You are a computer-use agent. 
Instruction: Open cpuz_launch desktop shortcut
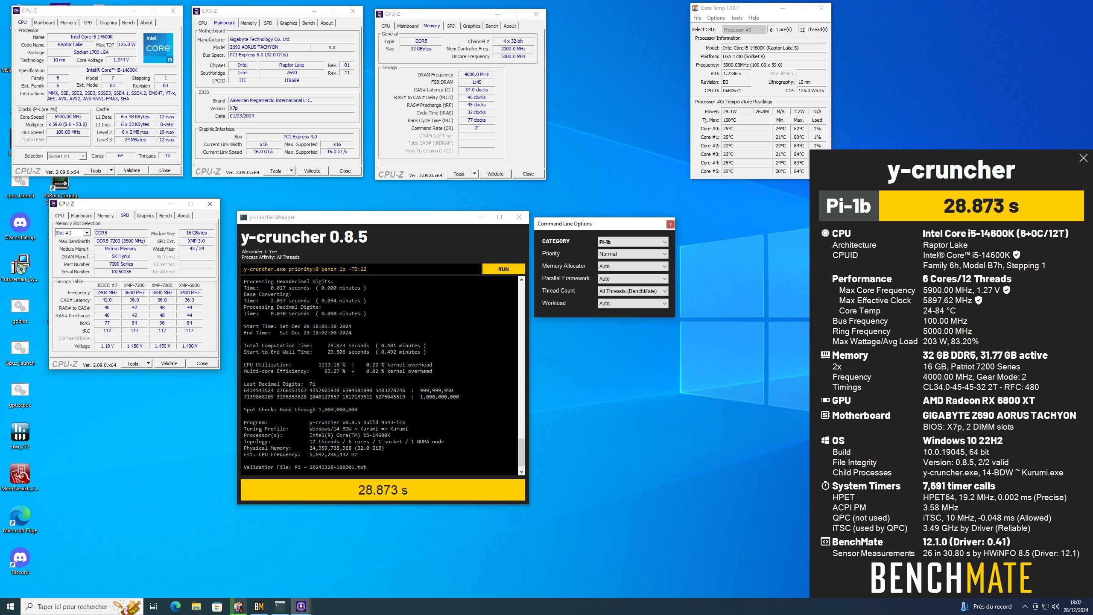[x=20, y=186]
